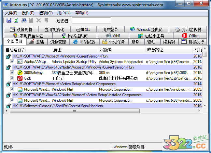Click the 过滤器 filter input field
Image resolution: width=211 pixels, height=153 pixels.
(91, 20)
